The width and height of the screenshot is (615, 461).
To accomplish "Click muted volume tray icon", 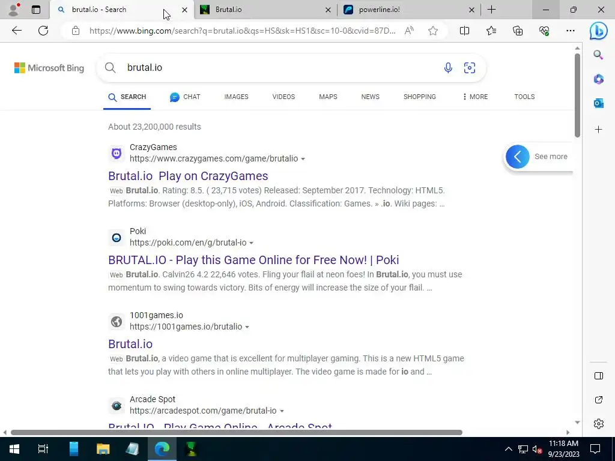I will point(538,449).
